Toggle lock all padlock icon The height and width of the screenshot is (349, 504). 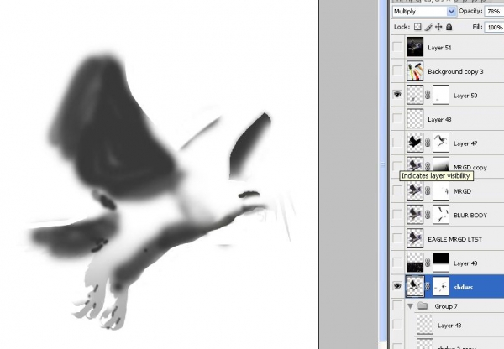449,27
